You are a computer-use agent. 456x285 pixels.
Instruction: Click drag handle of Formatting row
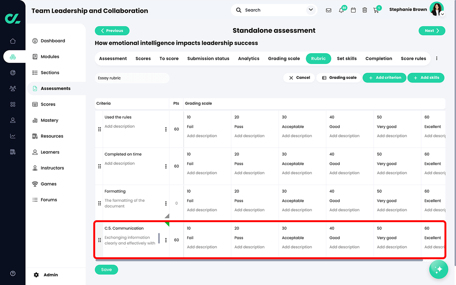99,203
